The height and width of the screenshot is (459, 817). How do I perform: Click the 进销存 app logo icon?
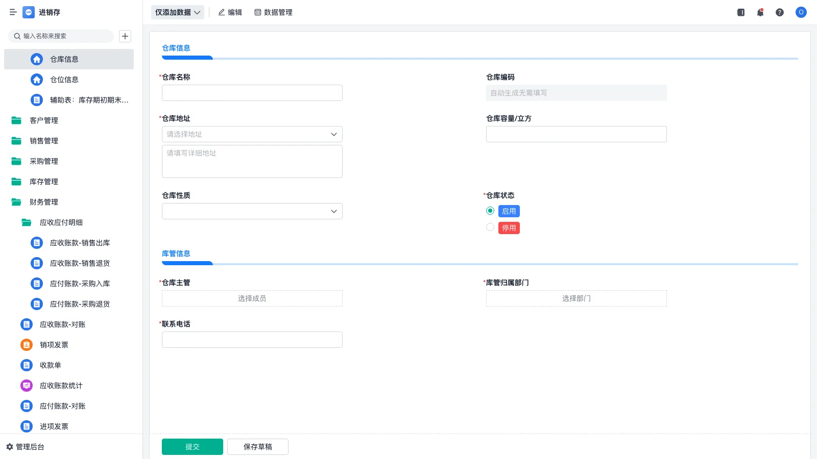[29, 12]
